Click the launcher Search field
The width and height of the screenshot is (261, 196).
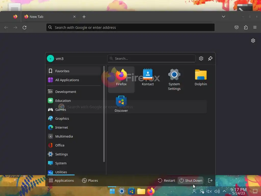click(151, 58)
